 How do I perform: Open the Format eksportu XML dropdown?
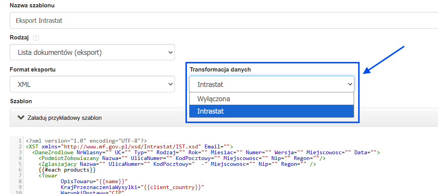[x=92, y=84]
